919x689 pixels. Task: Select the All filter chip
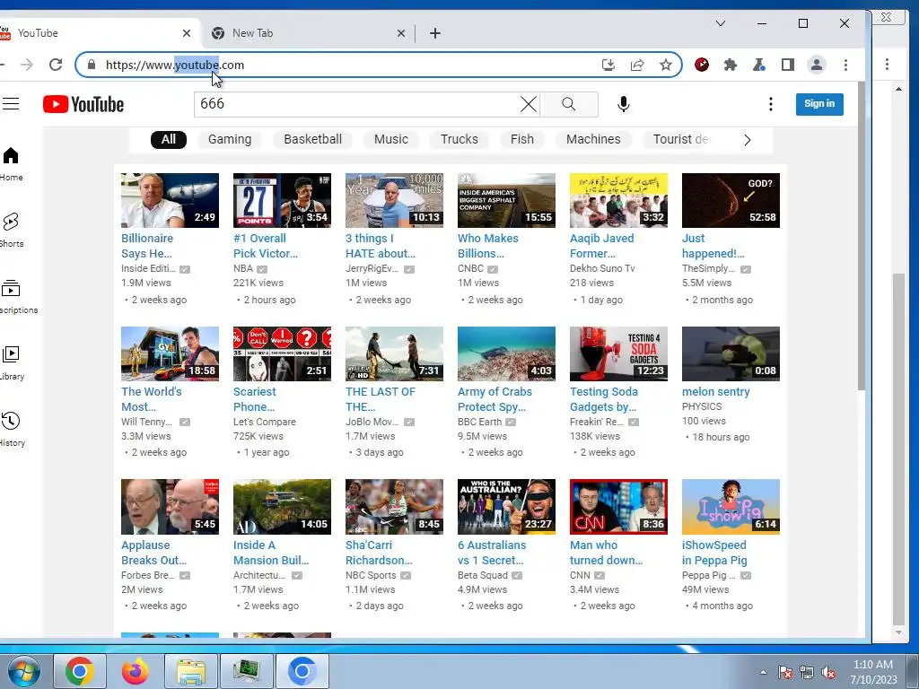pyautogui.click(x=169, y=139)
